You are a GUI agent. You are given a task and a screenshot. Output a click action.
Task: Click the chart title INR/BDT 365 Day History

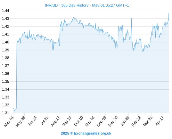pyautogui.click(x=67, y=5)
